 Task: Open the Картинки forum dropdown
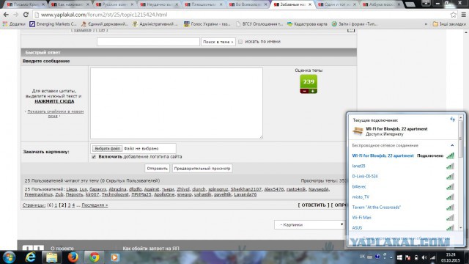(x=310, y=224)
